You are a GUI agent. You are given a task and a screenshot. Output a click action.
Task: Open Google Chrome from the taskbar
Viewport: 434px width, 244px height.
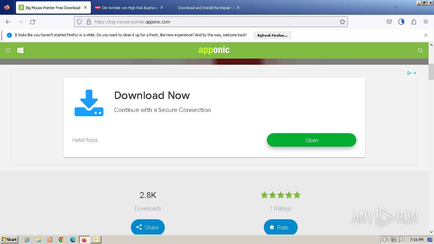click(61, 240)
